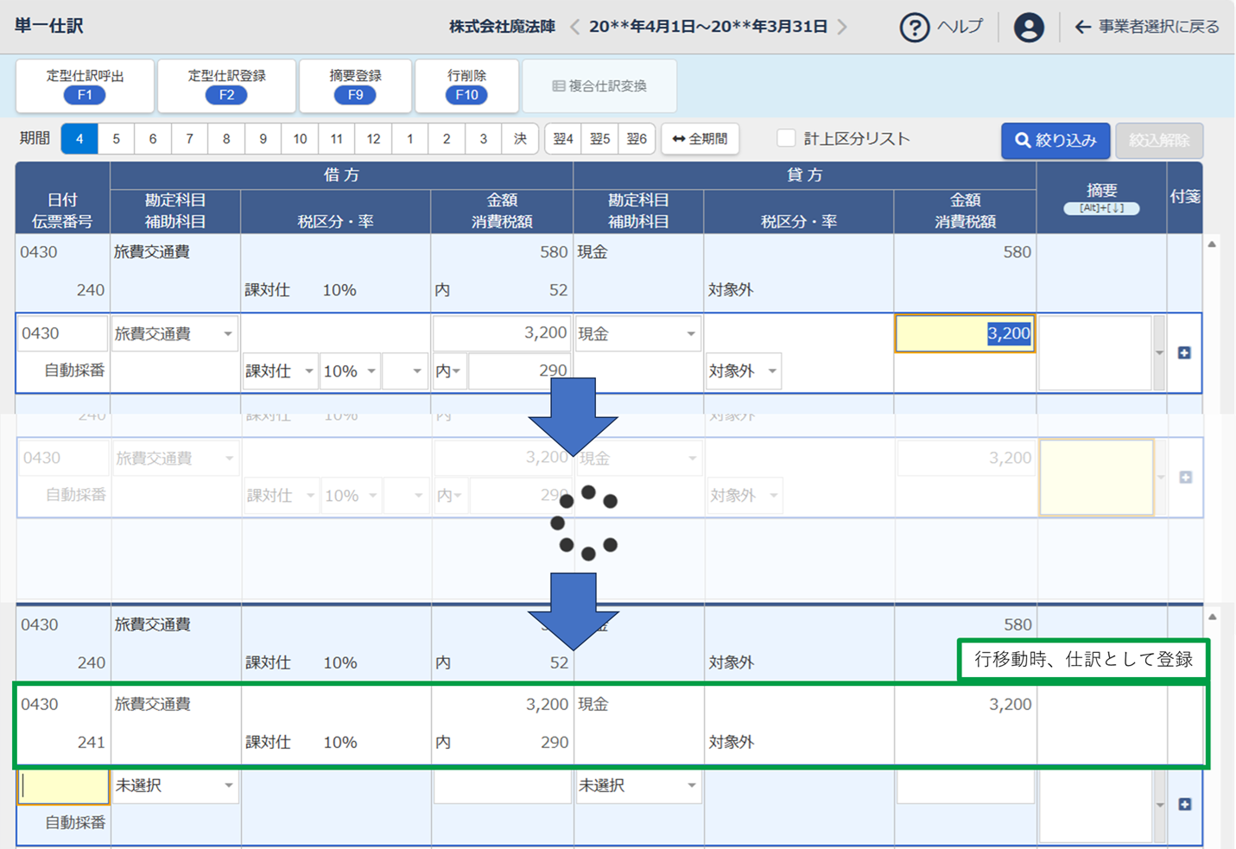
Task: Return to business selection via 事業者選択に戻る
Action: [1147, 28]
